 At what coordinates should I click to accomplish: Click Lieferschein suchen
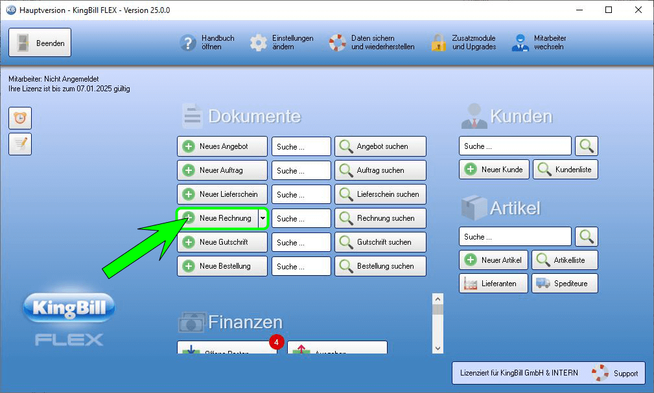pyautogui.click(x=380, y=194)
